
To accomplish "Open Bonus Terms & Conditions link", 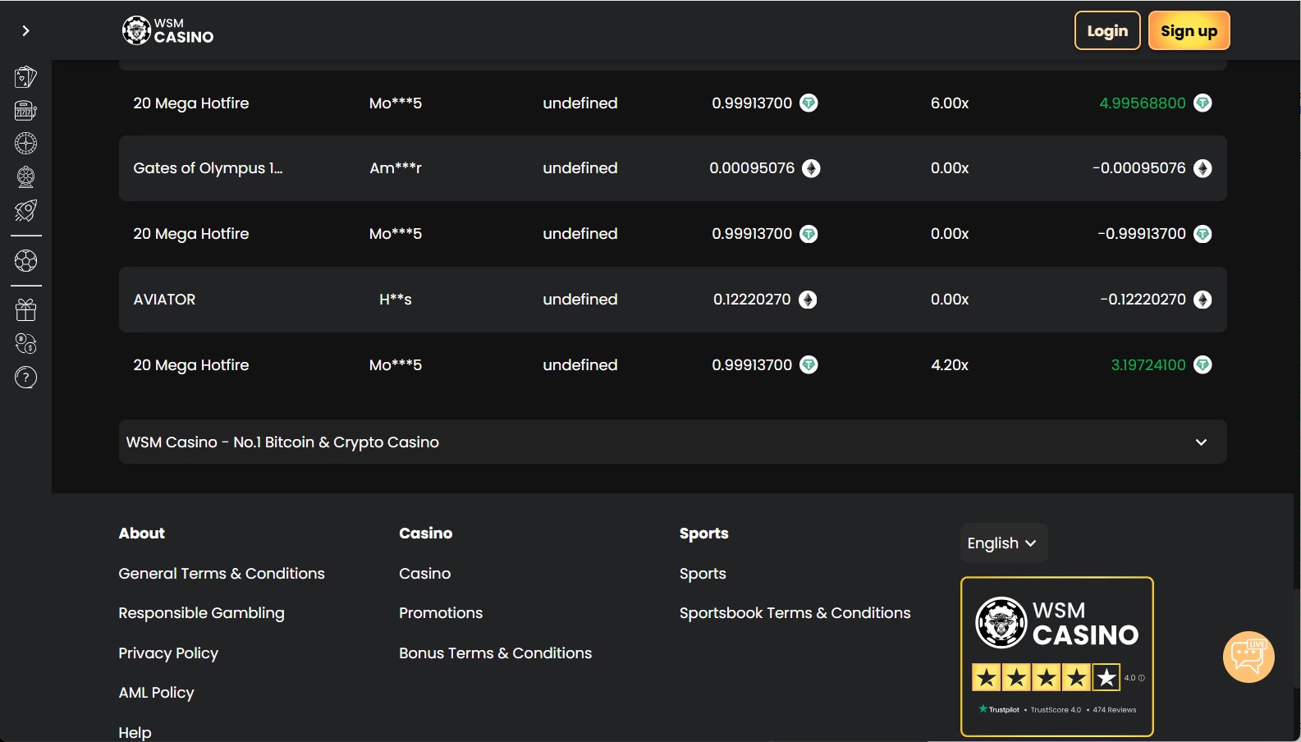I will (495, 653).
